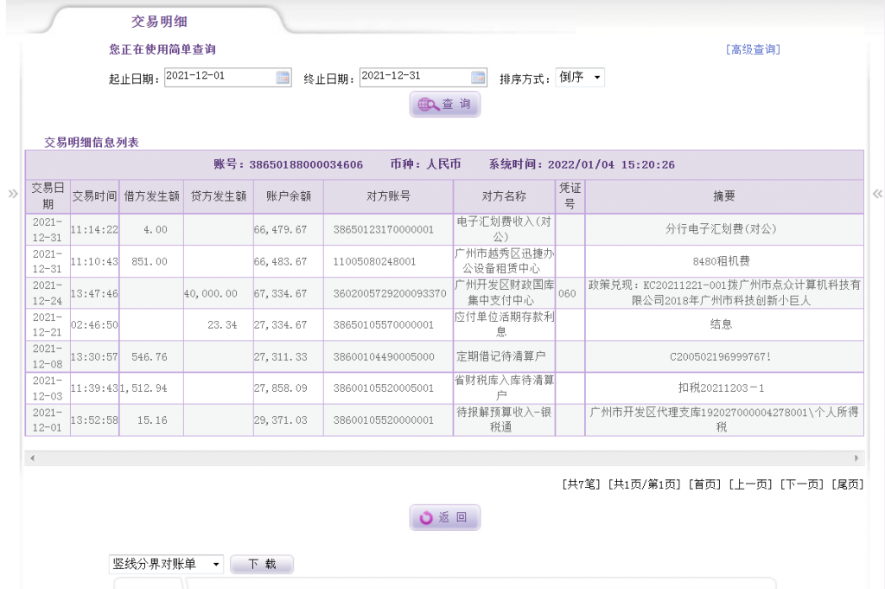This screenshot has height=589, width=885.
Task: Open the end date calendar picker
Action: (x=478, y=78)
